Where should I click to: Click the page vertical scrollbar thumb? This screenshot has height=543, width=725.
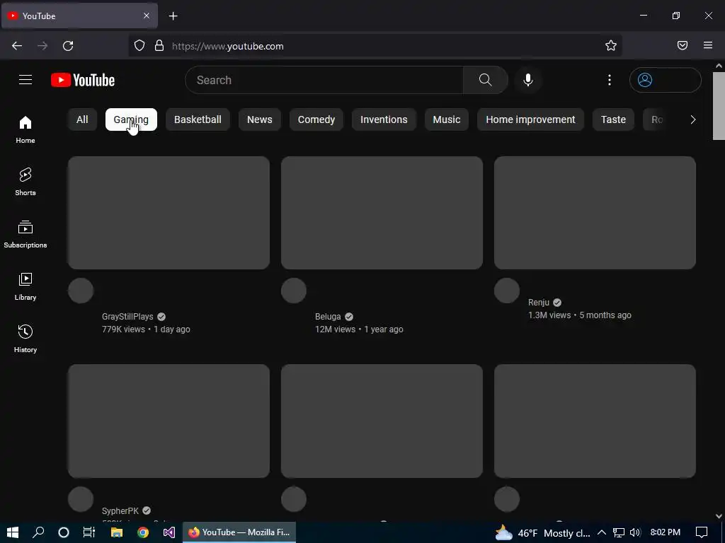[719, 106]
